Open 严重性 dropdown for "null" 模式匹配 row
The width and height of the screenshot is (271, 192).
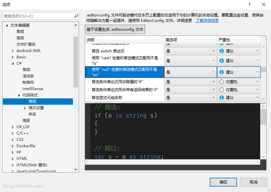point(239,72)
